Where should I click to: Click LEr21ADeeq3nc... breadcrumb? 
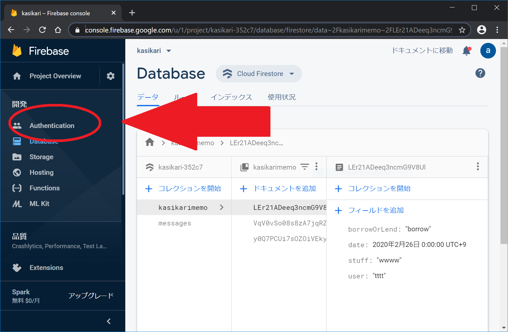[256, 143]
